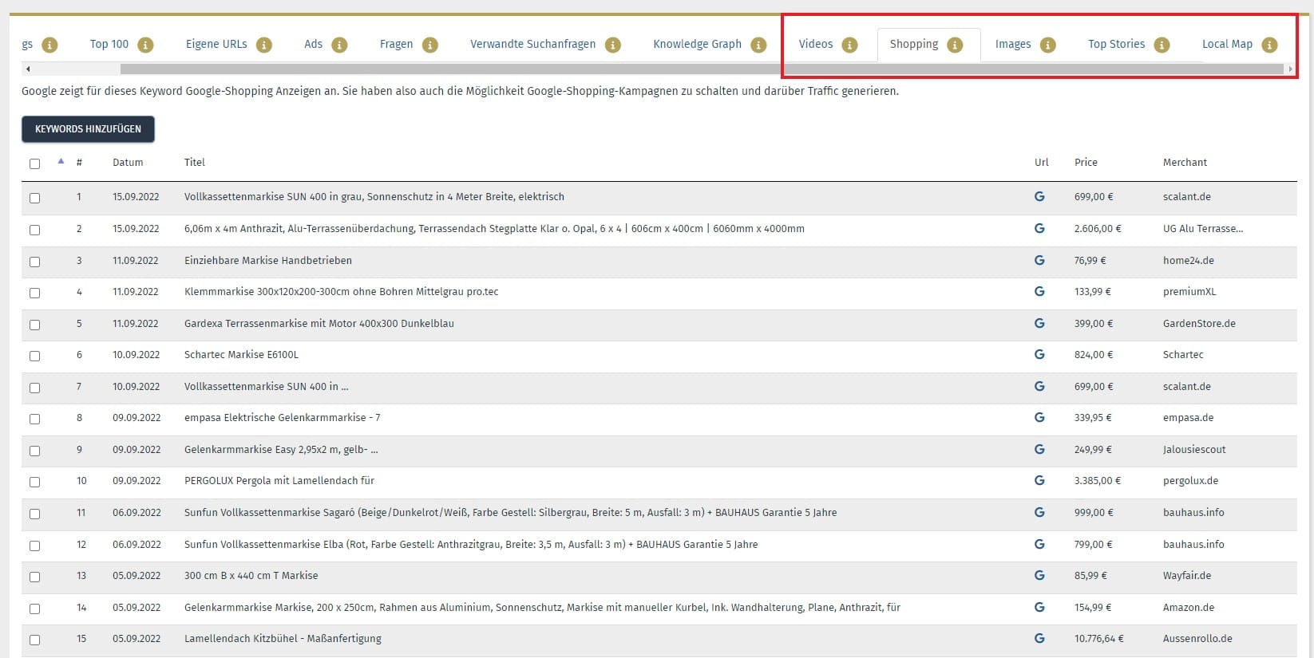
Task: Click the Amazon.de merchant cell
Action: [1188, 607]
